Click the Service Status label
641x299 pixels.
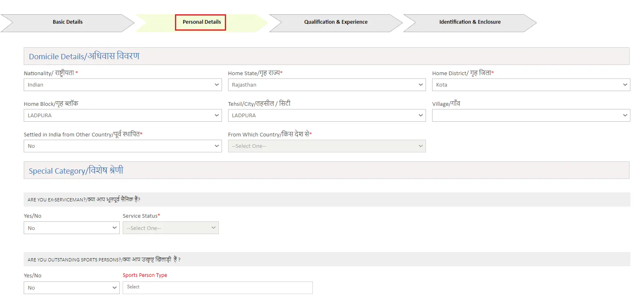[x=141, y=216]
